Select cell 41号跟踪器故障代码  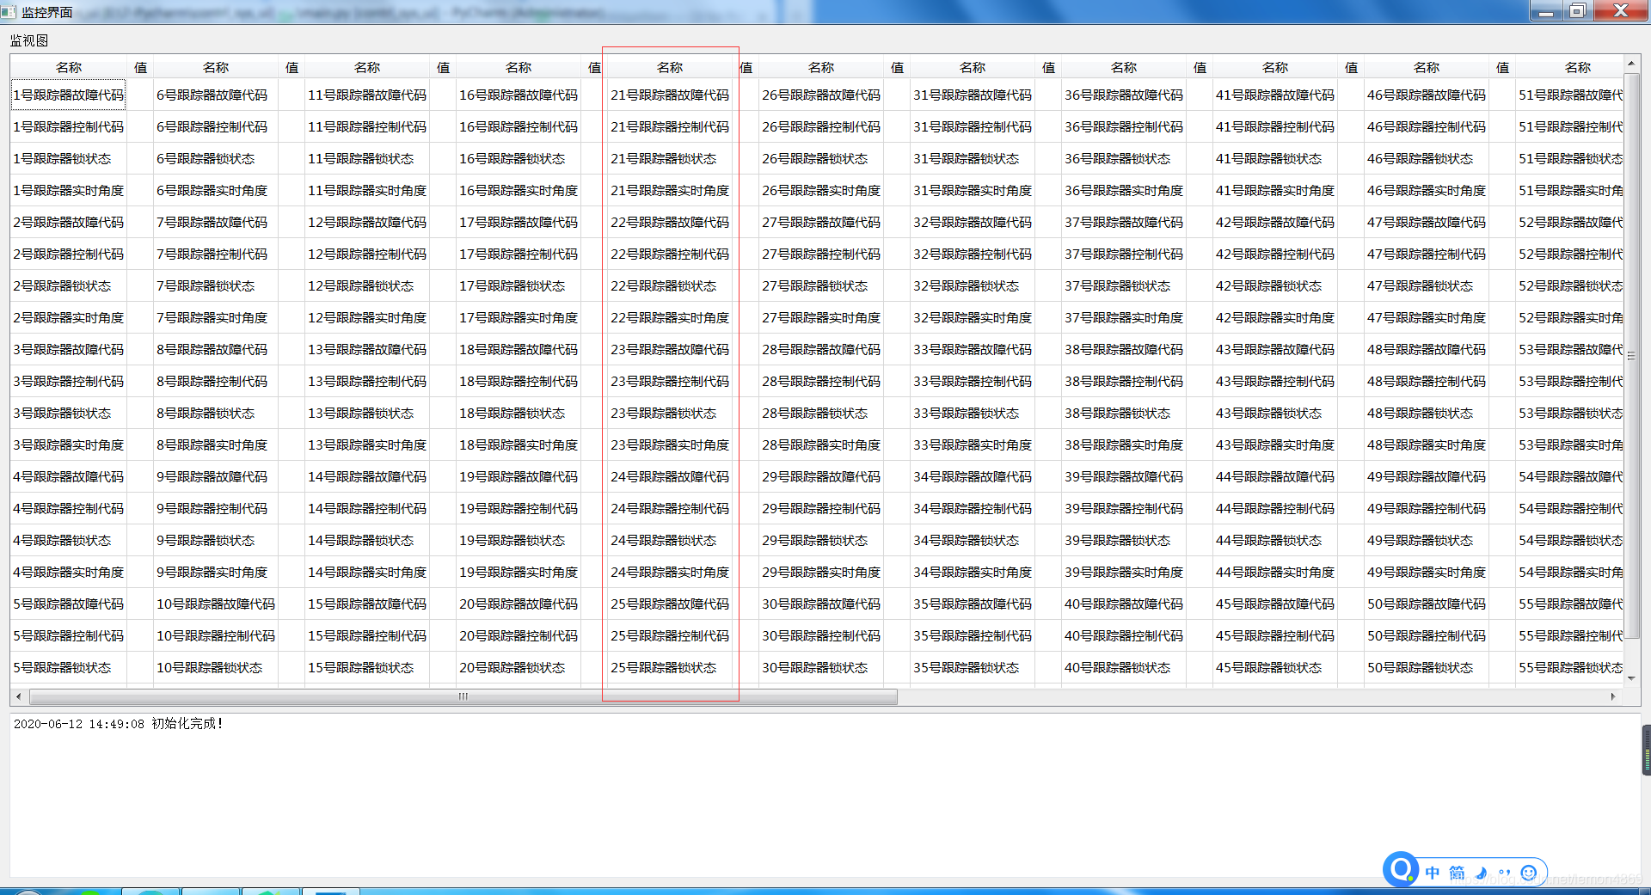pyautogui.click(x=1275, y=95)
